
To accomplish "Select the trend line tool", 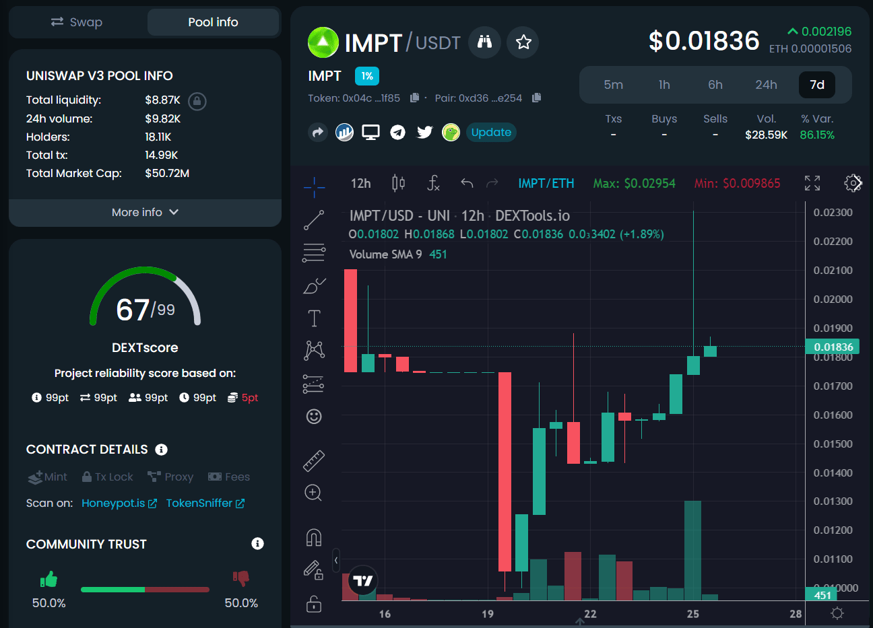I will [x=314, y=220].
